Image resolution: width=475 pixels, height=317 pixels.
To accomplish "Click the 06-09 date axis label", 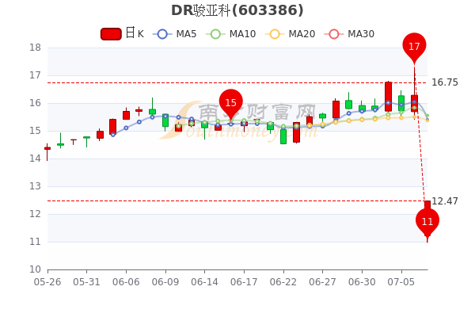I will click(165, 281).
